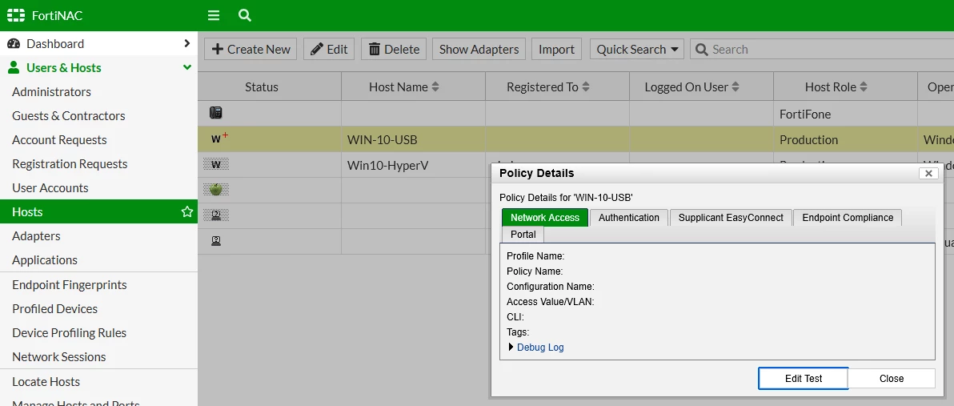Sort by Host Name column arrows

point(435,87)
